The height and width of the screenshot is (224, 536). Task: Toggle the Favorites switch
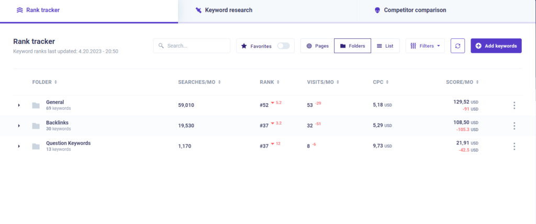click(283, 46)
